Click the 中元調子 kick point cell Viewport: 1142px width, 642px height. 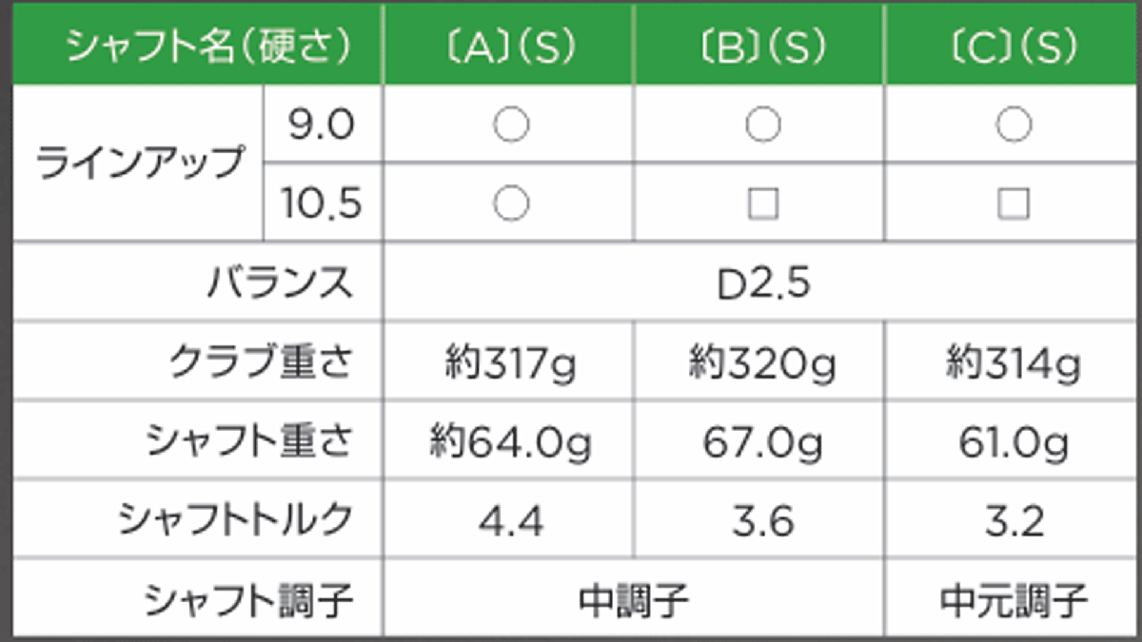(1014, 599)
